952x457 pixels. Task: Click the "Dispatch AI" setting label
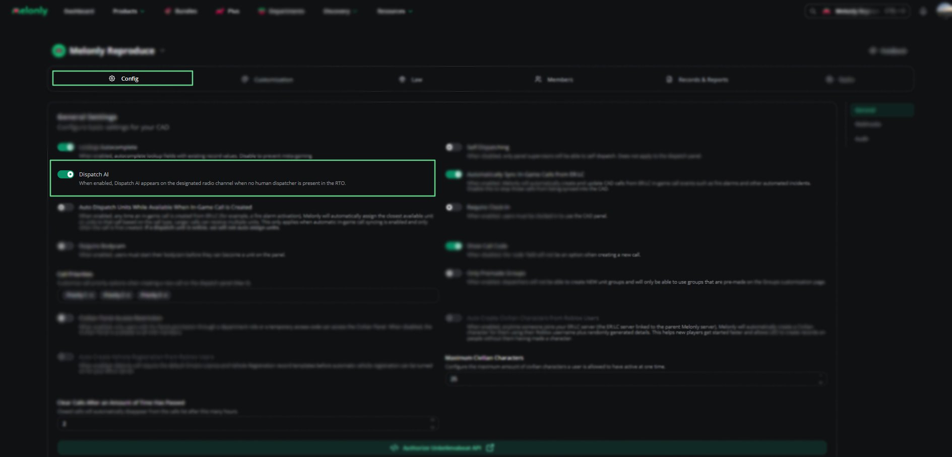coord(94,174)
